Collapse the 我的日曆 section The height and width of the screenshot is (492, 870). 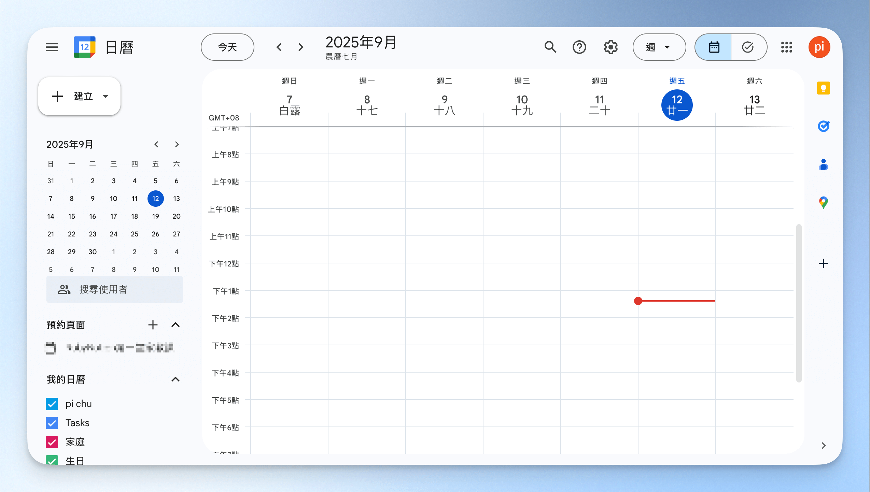pyautogui.click(x=175, y=379)
